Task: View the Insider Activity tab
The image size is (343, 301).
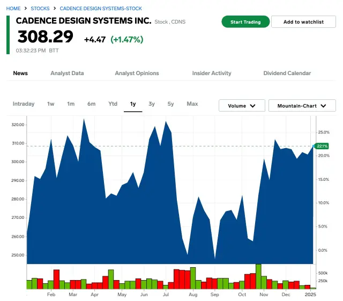Action: (x=212, y=74)
